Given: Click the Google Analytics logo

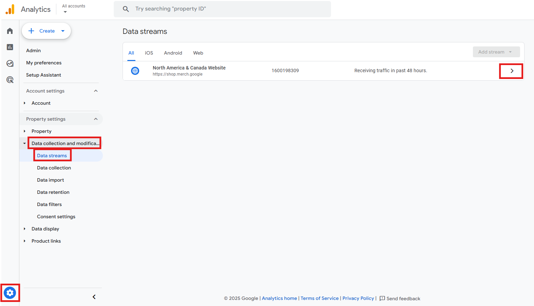Looking at the screenshot, I should 10,9.
